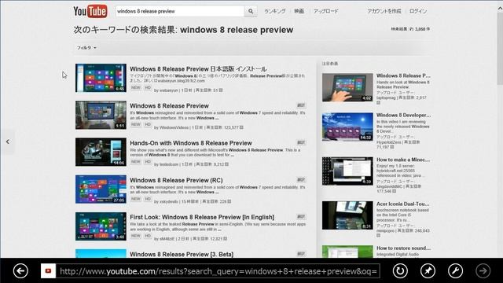This screenshot has width=503, height=283.
Task: Open 'Hands-On with Windows 8 Release Preview' title
Action: click(x=191, y=143)
